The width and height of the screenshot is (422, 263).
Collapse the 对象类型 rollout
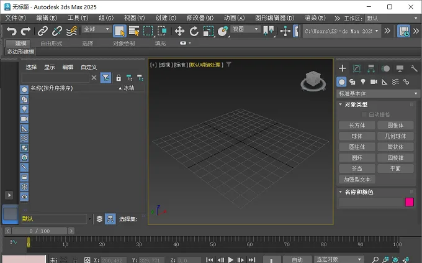tap(340, 104)
